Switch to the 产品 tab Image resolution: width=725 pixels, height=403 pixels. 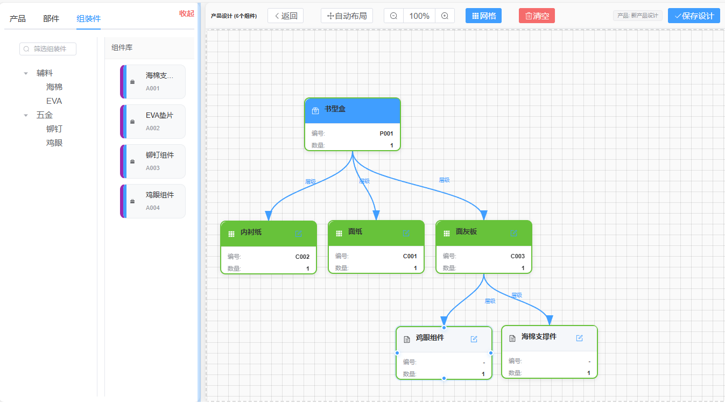pyautogui.click(x=17, y=19)
